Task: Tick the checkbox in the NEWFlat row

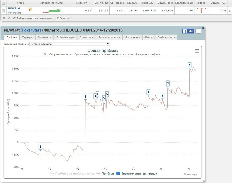Action: pos(3,11)
